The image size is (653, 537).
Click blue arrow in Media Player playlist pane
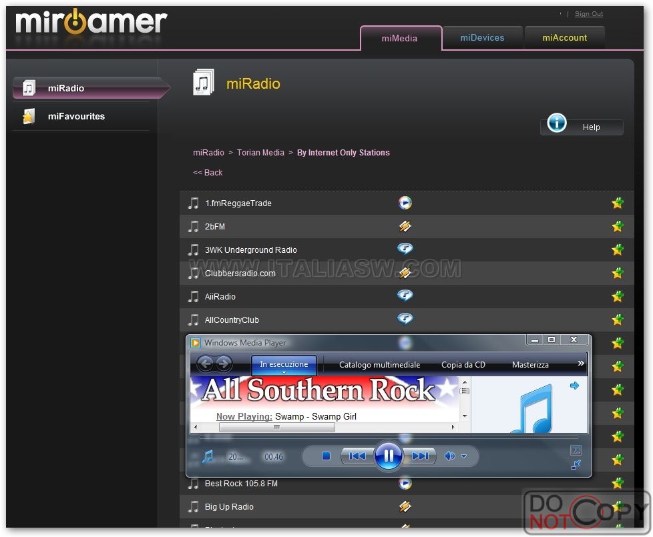(x=574, y=386)
